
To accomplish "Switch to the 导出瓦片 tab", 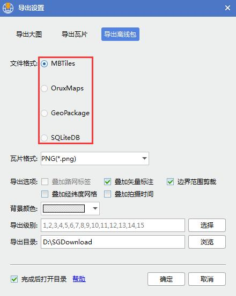I will coord(75,34).
